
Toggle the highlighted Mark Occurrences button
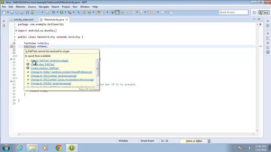point(117,12)
